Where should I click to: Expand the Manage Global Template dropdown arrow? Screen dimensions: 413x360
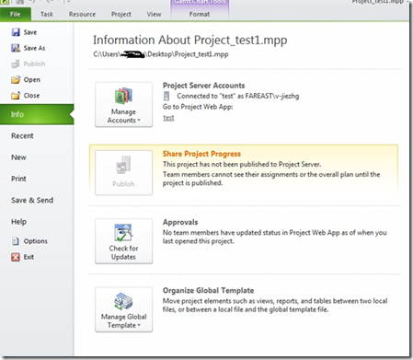click(x=139, y=325)
